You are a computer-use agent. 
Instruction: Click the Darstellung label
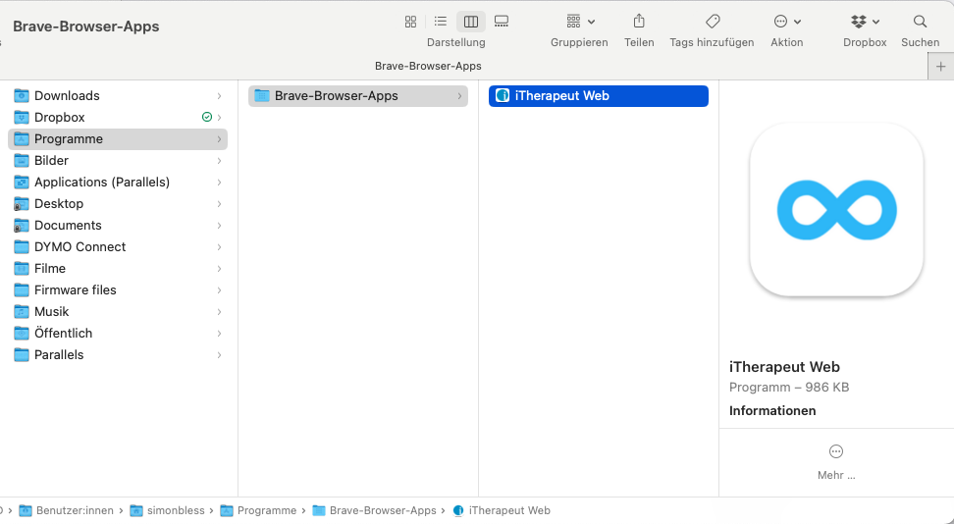click(x=456, y=42)
